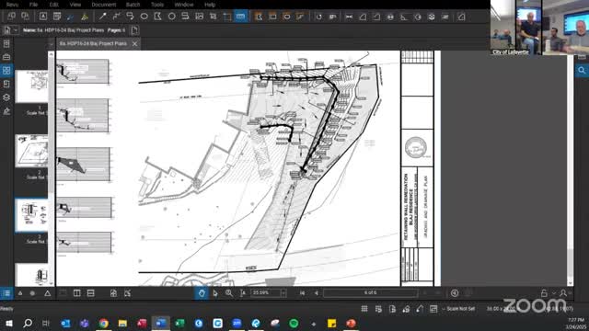Select the Angle measurement tool
Screen dimensions: 589x331
point(404,17)
